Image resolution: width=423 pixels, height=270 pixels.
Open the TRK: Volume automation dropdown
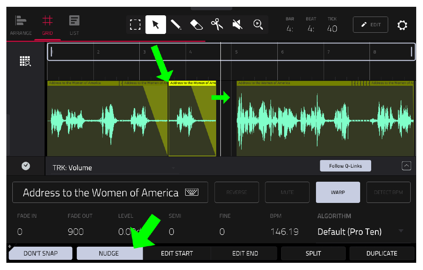click(115, 168)
